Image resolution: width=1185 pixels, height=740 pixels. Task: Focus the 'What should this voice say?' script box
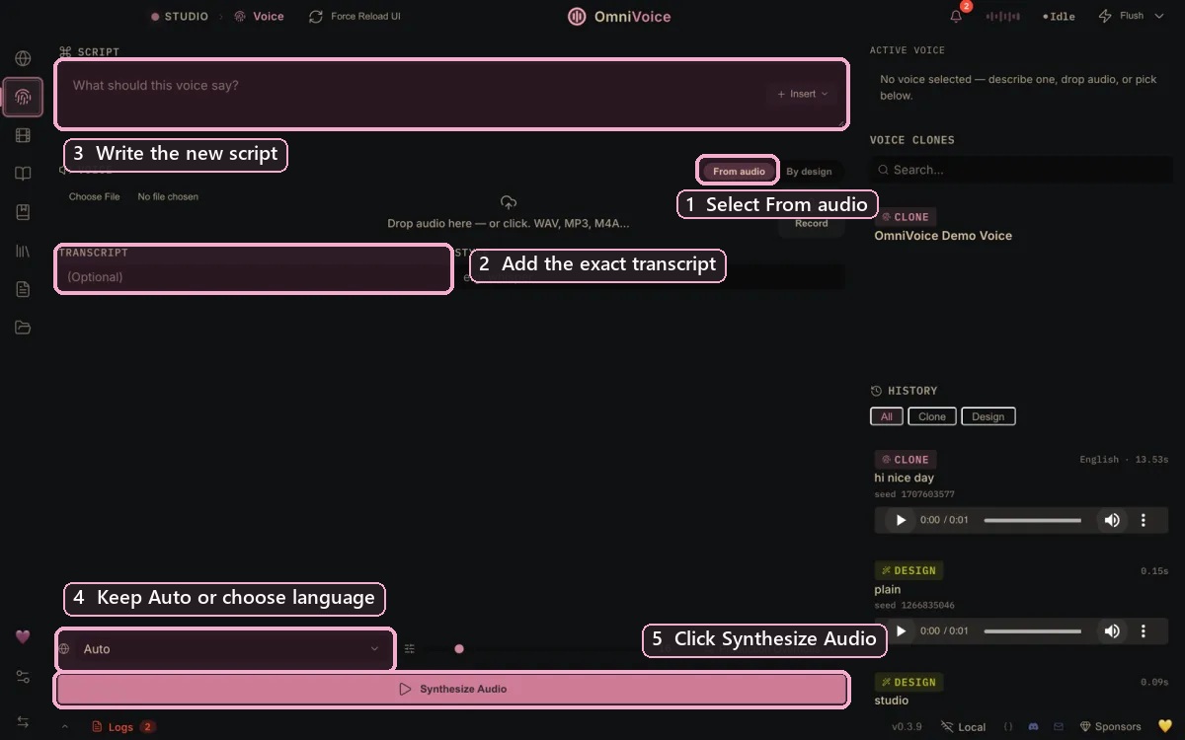click(x=451, y=94)
